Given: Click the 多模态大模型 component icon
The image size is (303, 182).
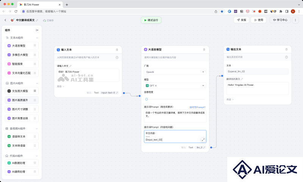Looking at the screenshot, I should tap(9, 55).
